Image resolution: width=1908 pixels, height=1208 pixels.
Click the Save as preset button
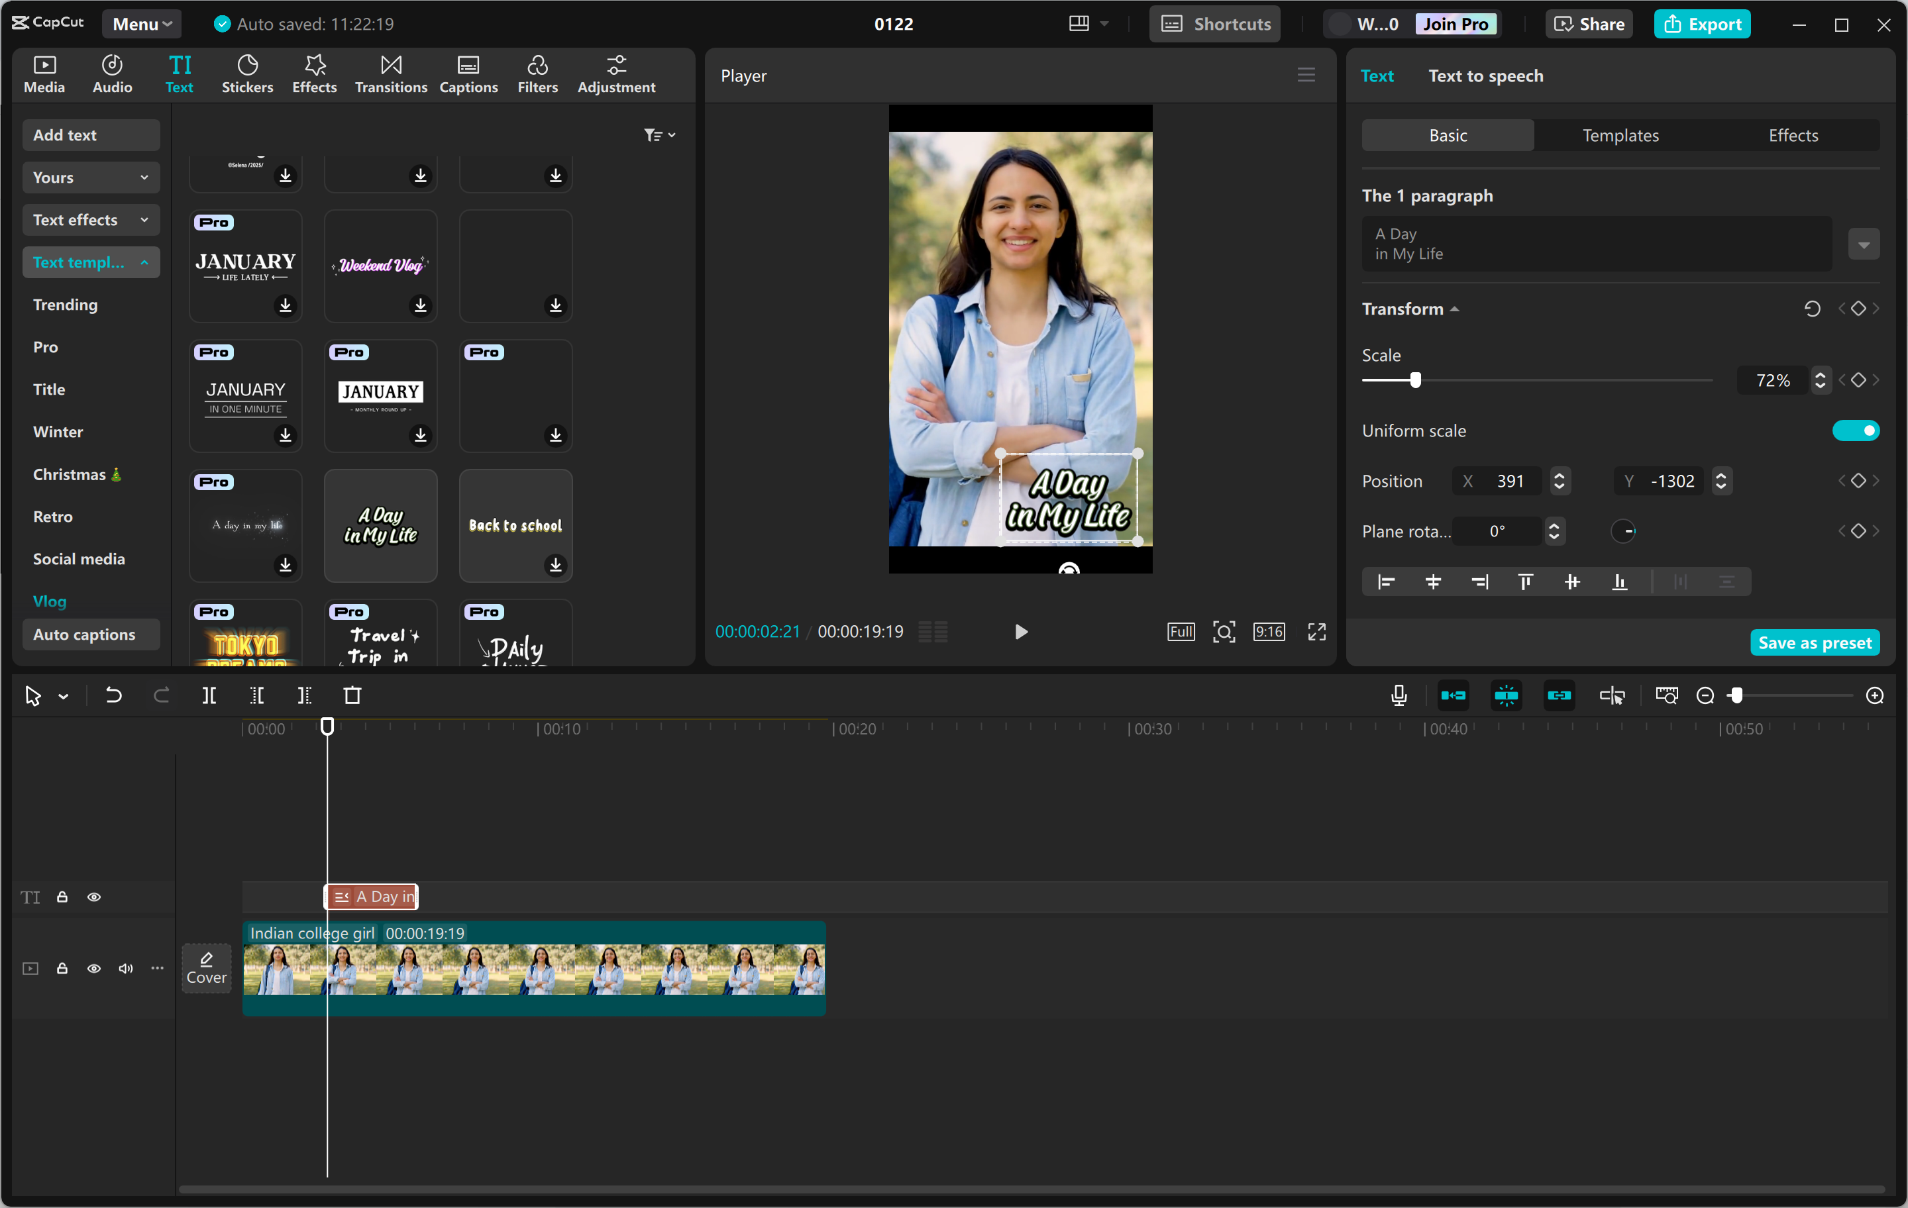[1815, 642]
